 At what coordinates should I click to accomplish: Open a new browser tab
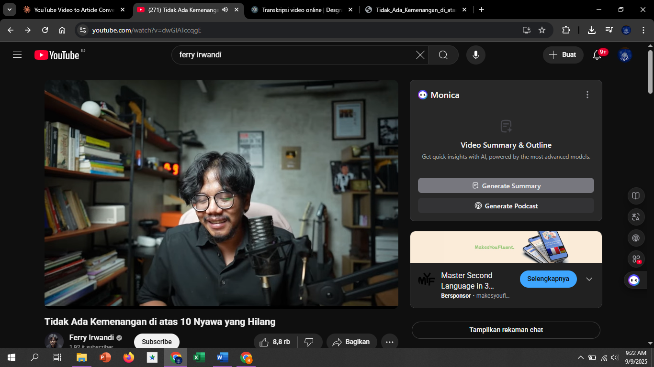coord(482,10)
